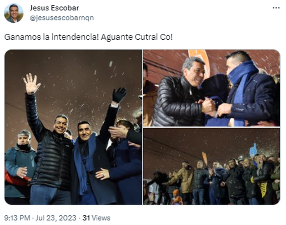
Task: Click the tan coat person in crowd photo
Action: (x=185, y=179)
